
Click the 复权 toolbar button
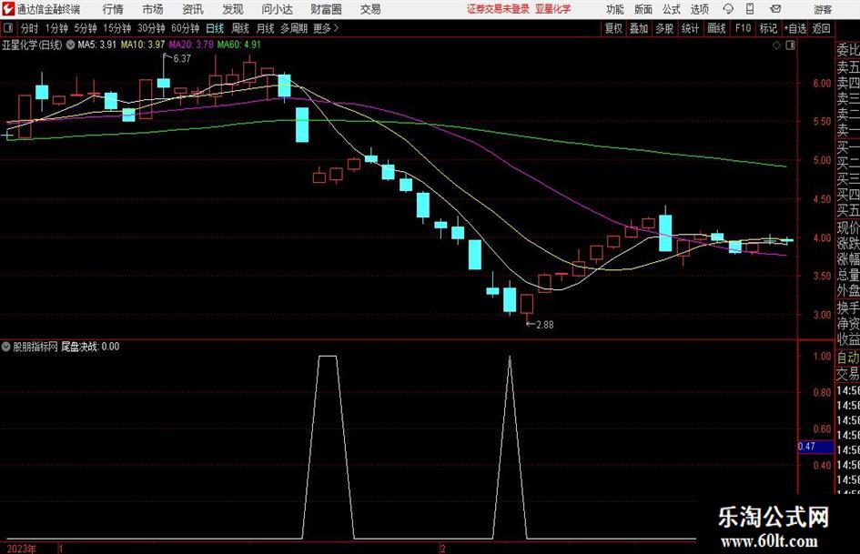613,28
